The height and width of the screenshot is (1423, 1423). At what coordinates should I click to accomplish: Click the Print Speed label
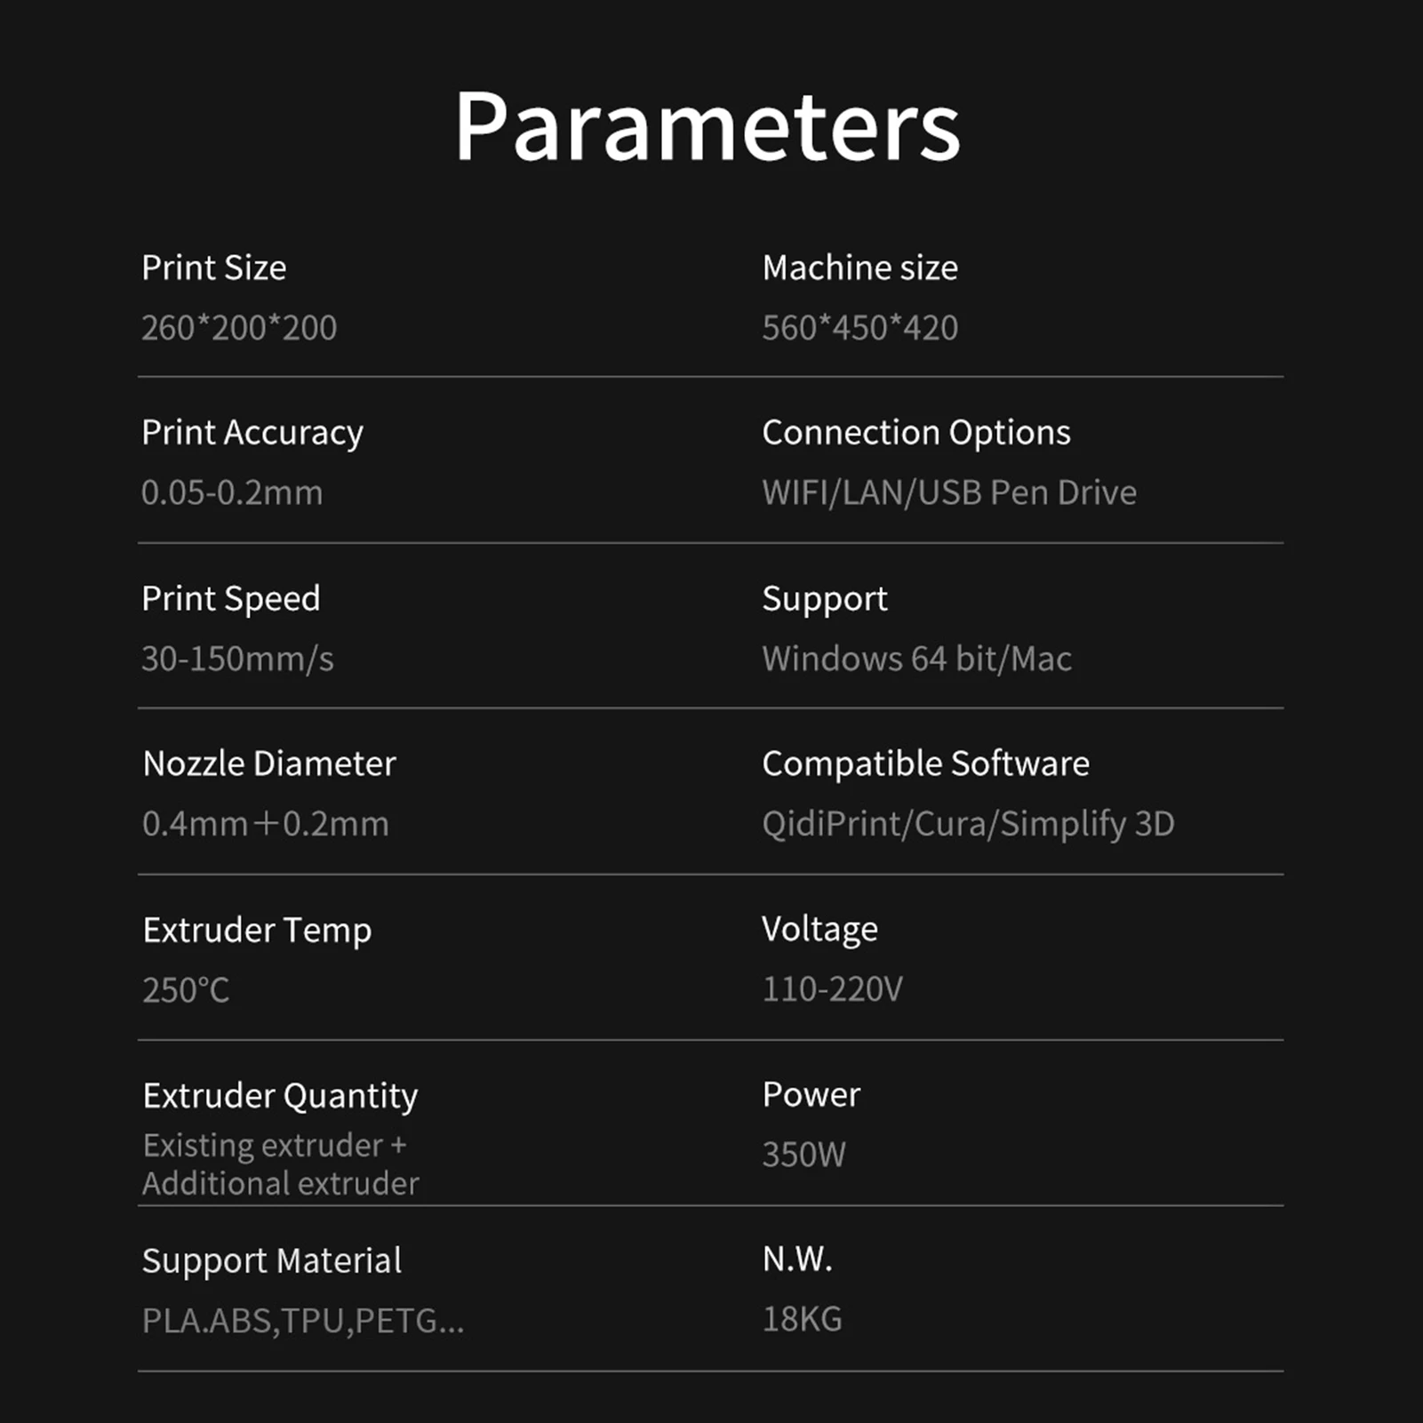(x=231, y=599)
